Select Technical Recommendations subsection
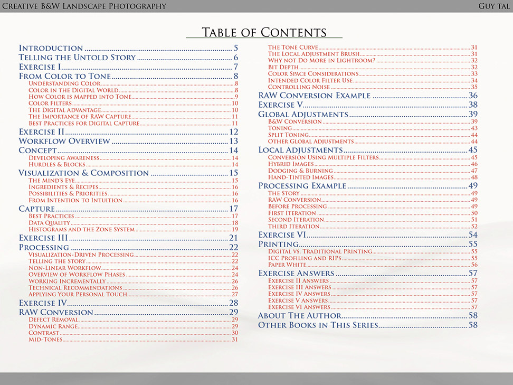This screenshot has height=385, width=513. pos(133,287)
